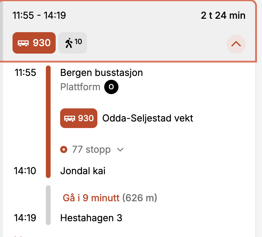This screenshot has height=237, width=262.
Task: Open the Gå i 9 minutt walking link
Action: click(x=91, y=198)
